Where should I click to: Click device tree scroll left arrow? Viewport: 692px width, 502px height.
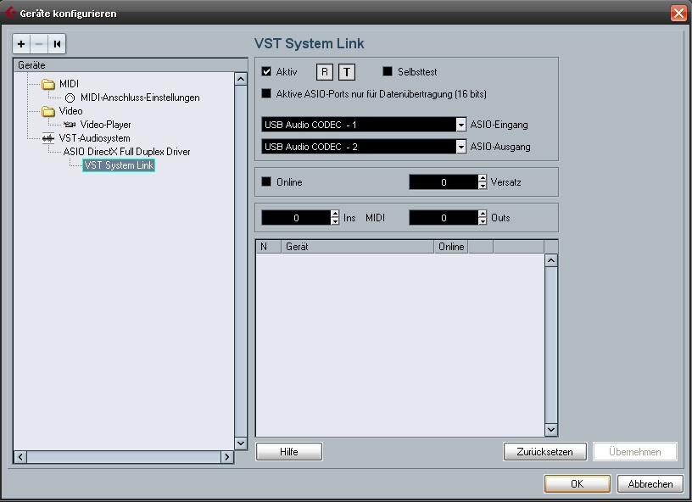[x=20, y=457]
